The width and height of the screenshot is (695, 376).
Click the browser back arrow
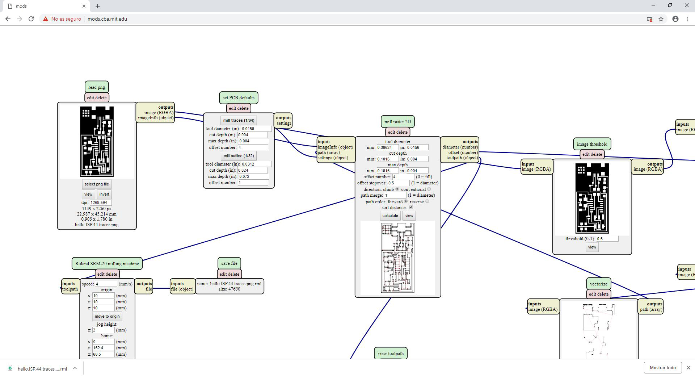(x=8, y=19)
